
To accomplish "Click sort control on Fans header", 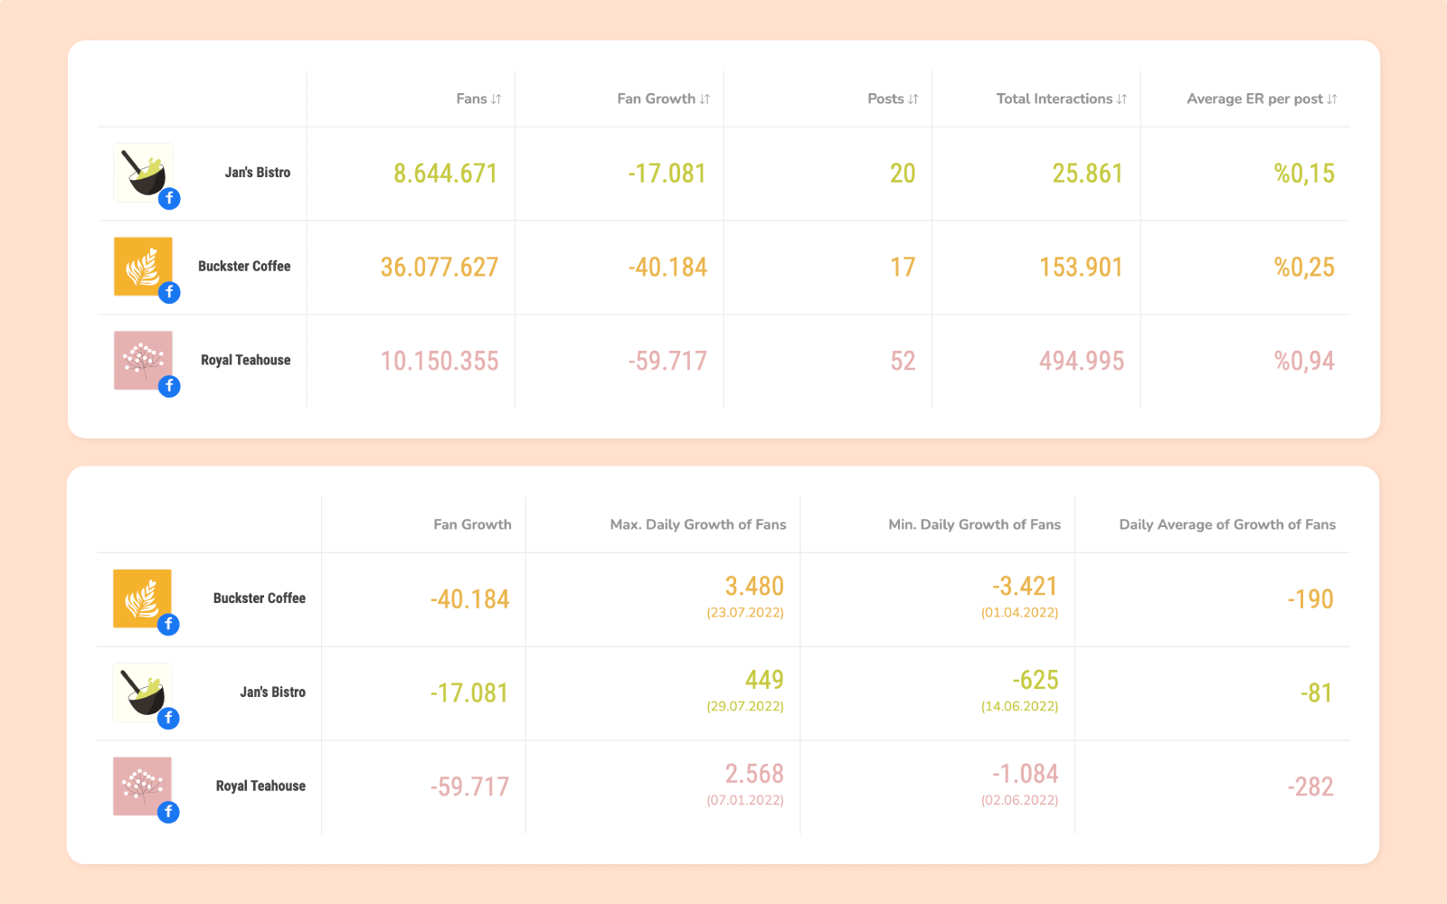I will point(495,99).
